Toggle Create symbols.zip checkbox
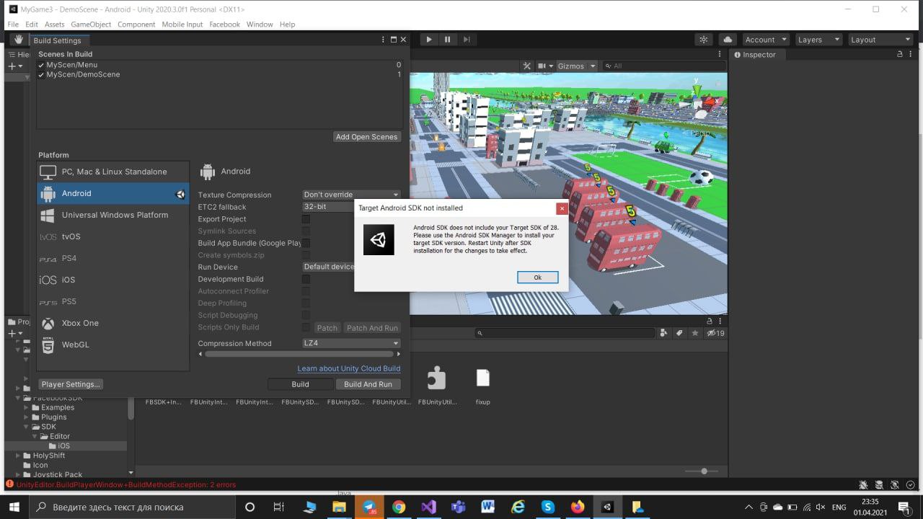Screen dimensions: 923x519 click(x=306, y=255)
